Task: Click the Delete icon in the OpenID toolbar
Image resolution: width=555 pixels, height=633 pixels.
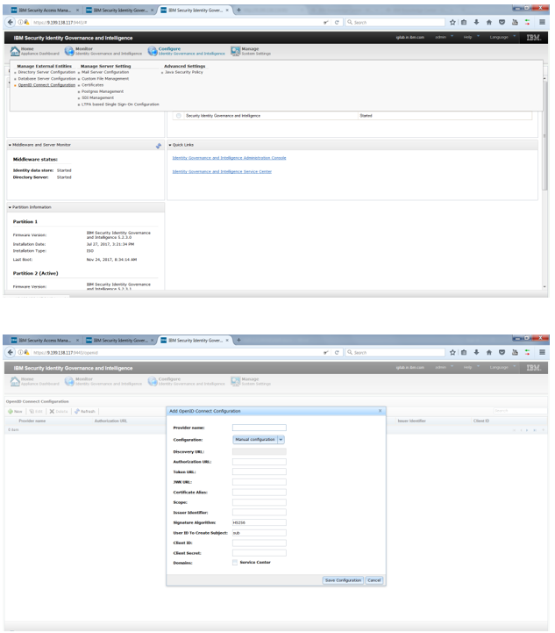Action: coord(52,412)
